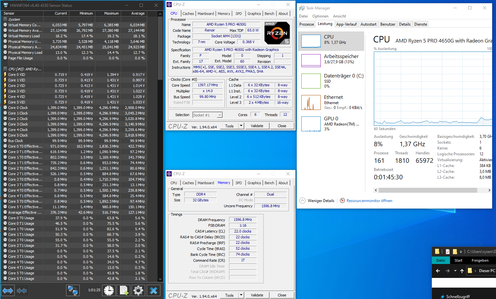Click the CPU [#0] group icon in HWiNFO
The height and width of the screenshot is (299, 496).
pos(5,69)
